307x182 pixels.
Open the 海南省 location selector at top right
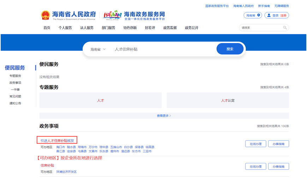pos(253,15)
